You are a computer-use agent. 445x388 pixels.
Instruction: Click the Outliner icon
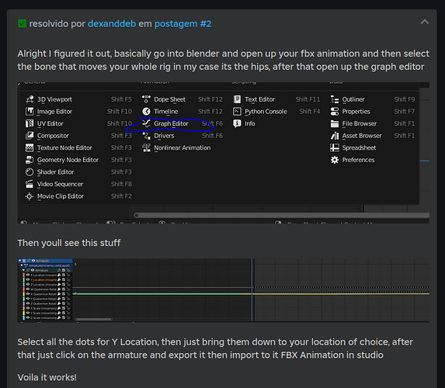click(x=335, y=99)
